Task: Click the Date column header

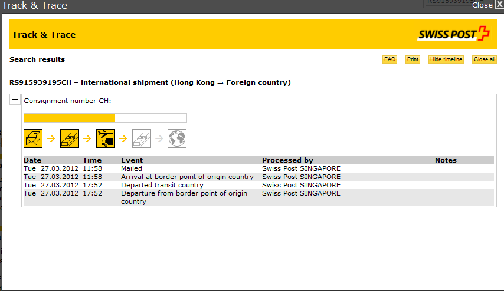Action: point(32,160)
